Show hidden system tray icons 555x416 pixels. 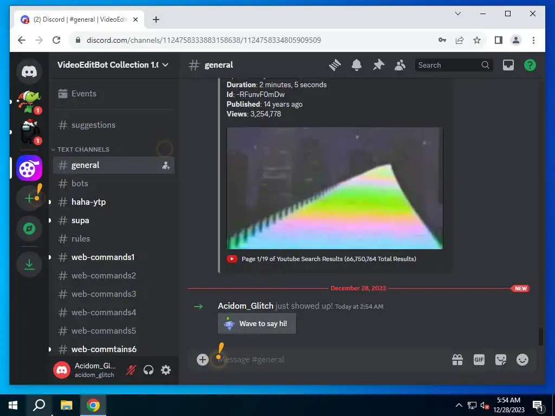[x=459, y=405]
